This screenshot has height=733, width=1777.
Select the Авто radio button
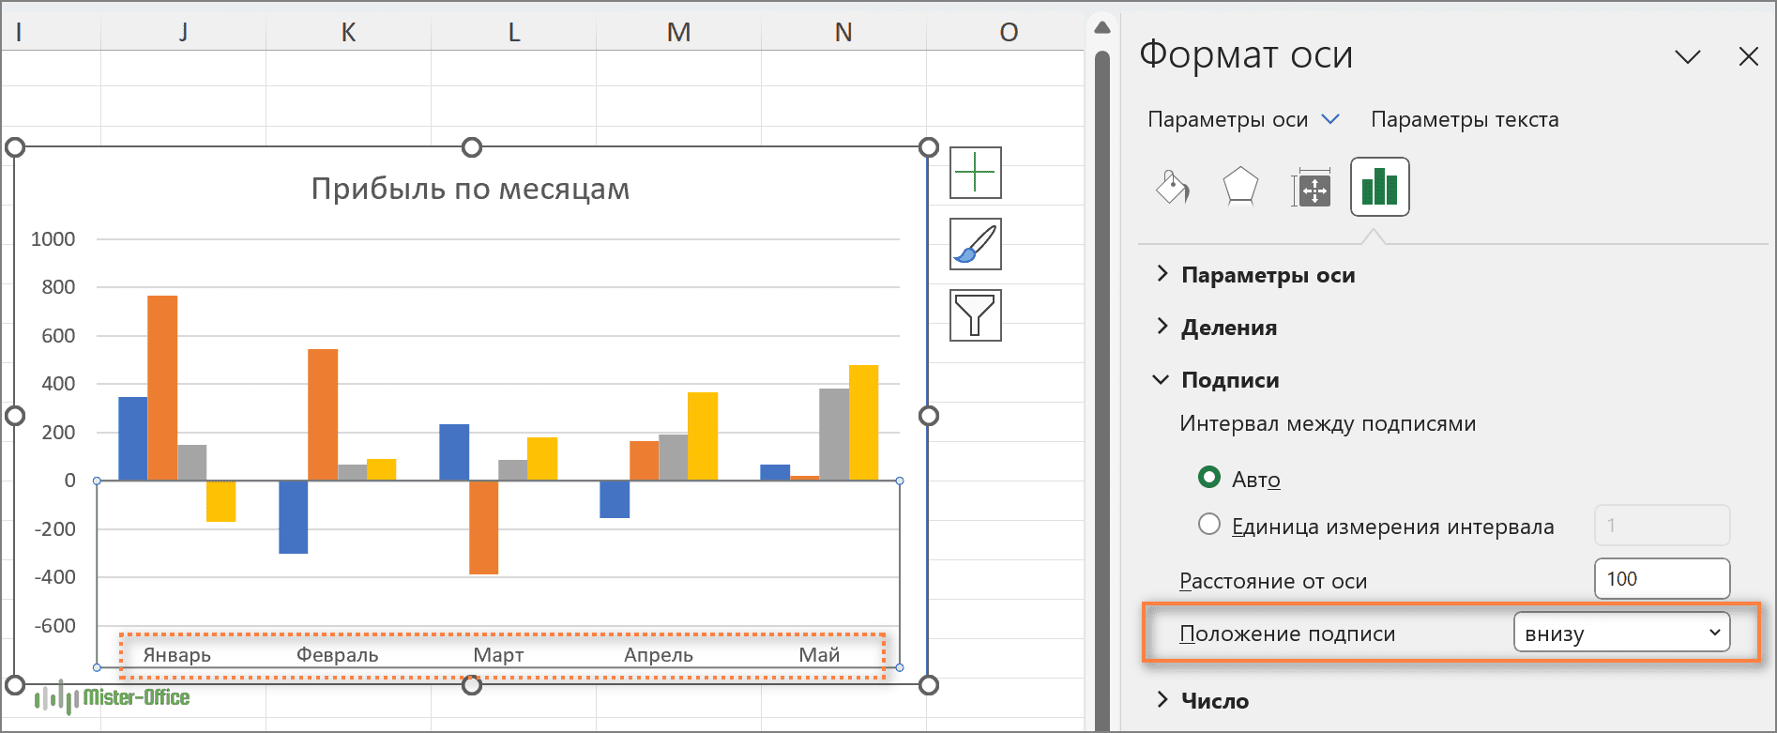pos(1209,478)
